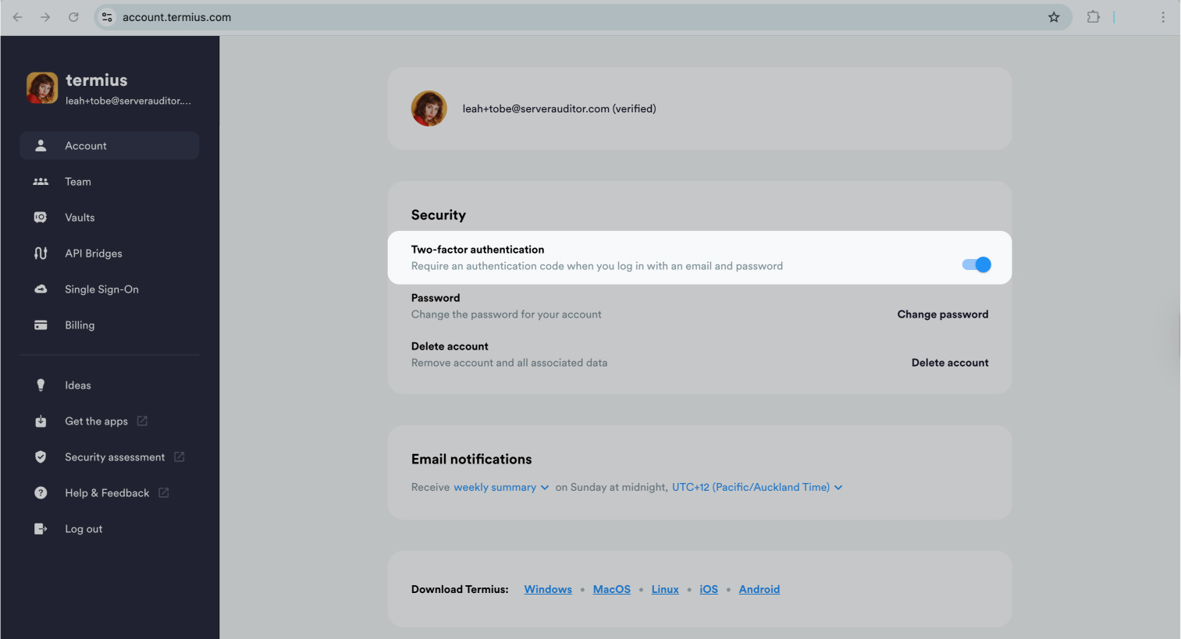Click the Change password button

click(x=943, y=314)
